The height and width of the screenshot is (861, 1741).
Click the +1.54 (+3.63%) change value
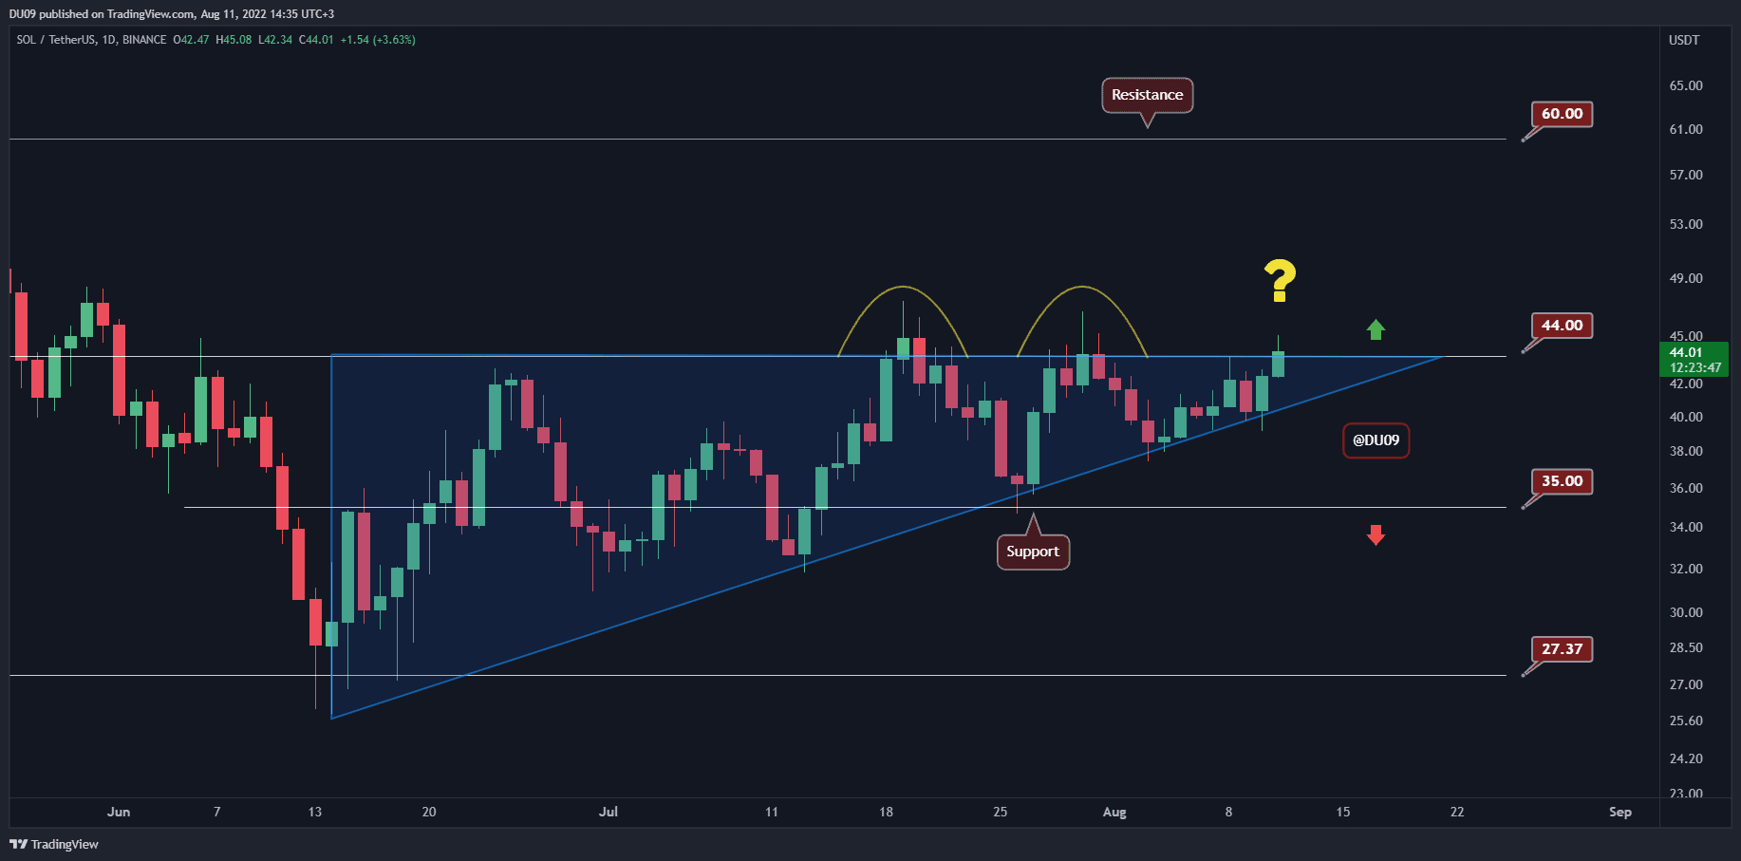378,40
